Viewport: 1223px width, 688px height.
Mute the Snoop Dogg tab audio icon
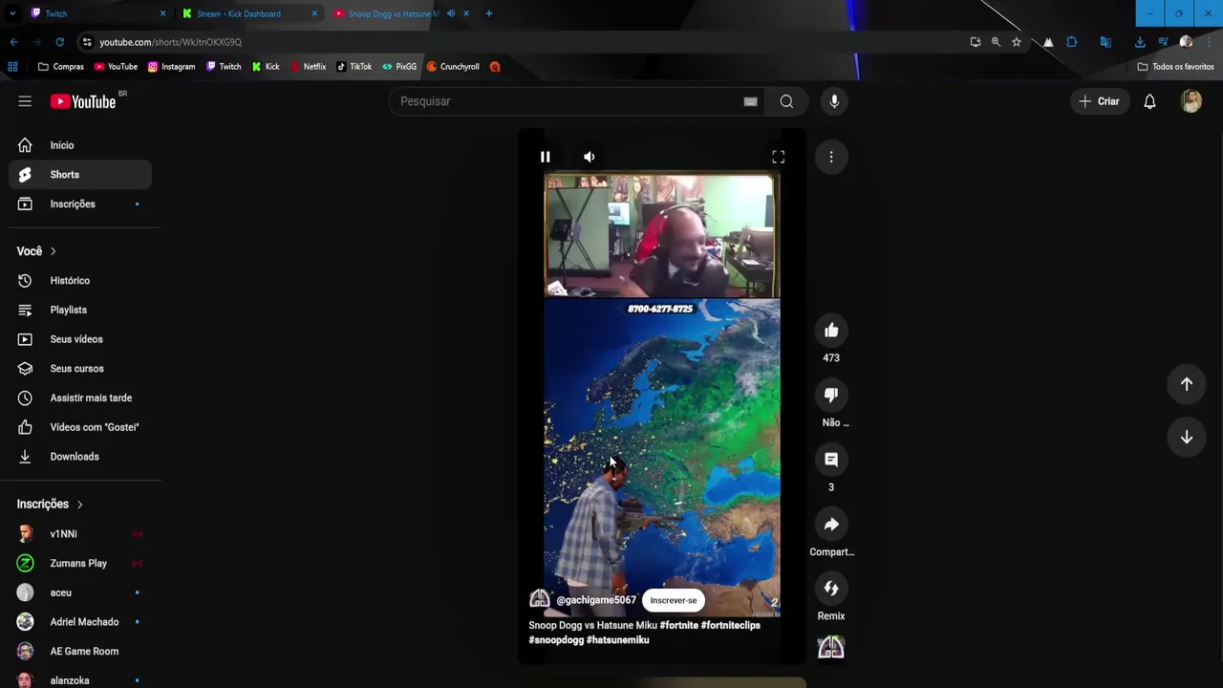tap(451, 13)
